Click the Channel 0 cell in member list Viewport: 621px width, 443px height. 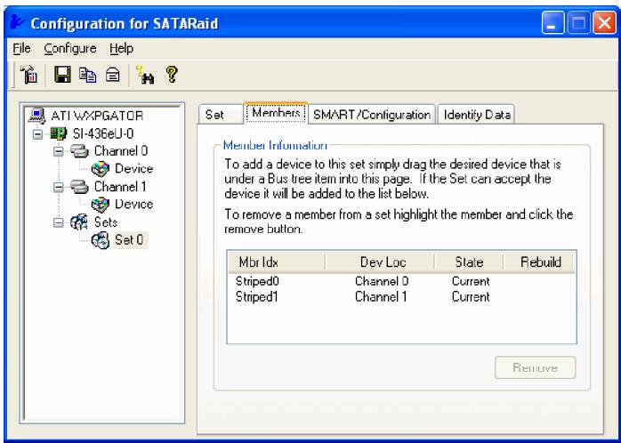(382, 281)
